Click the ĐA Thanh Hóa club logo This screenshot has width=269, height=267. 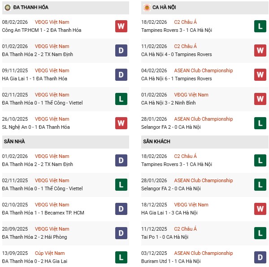(x=7, y=7)
